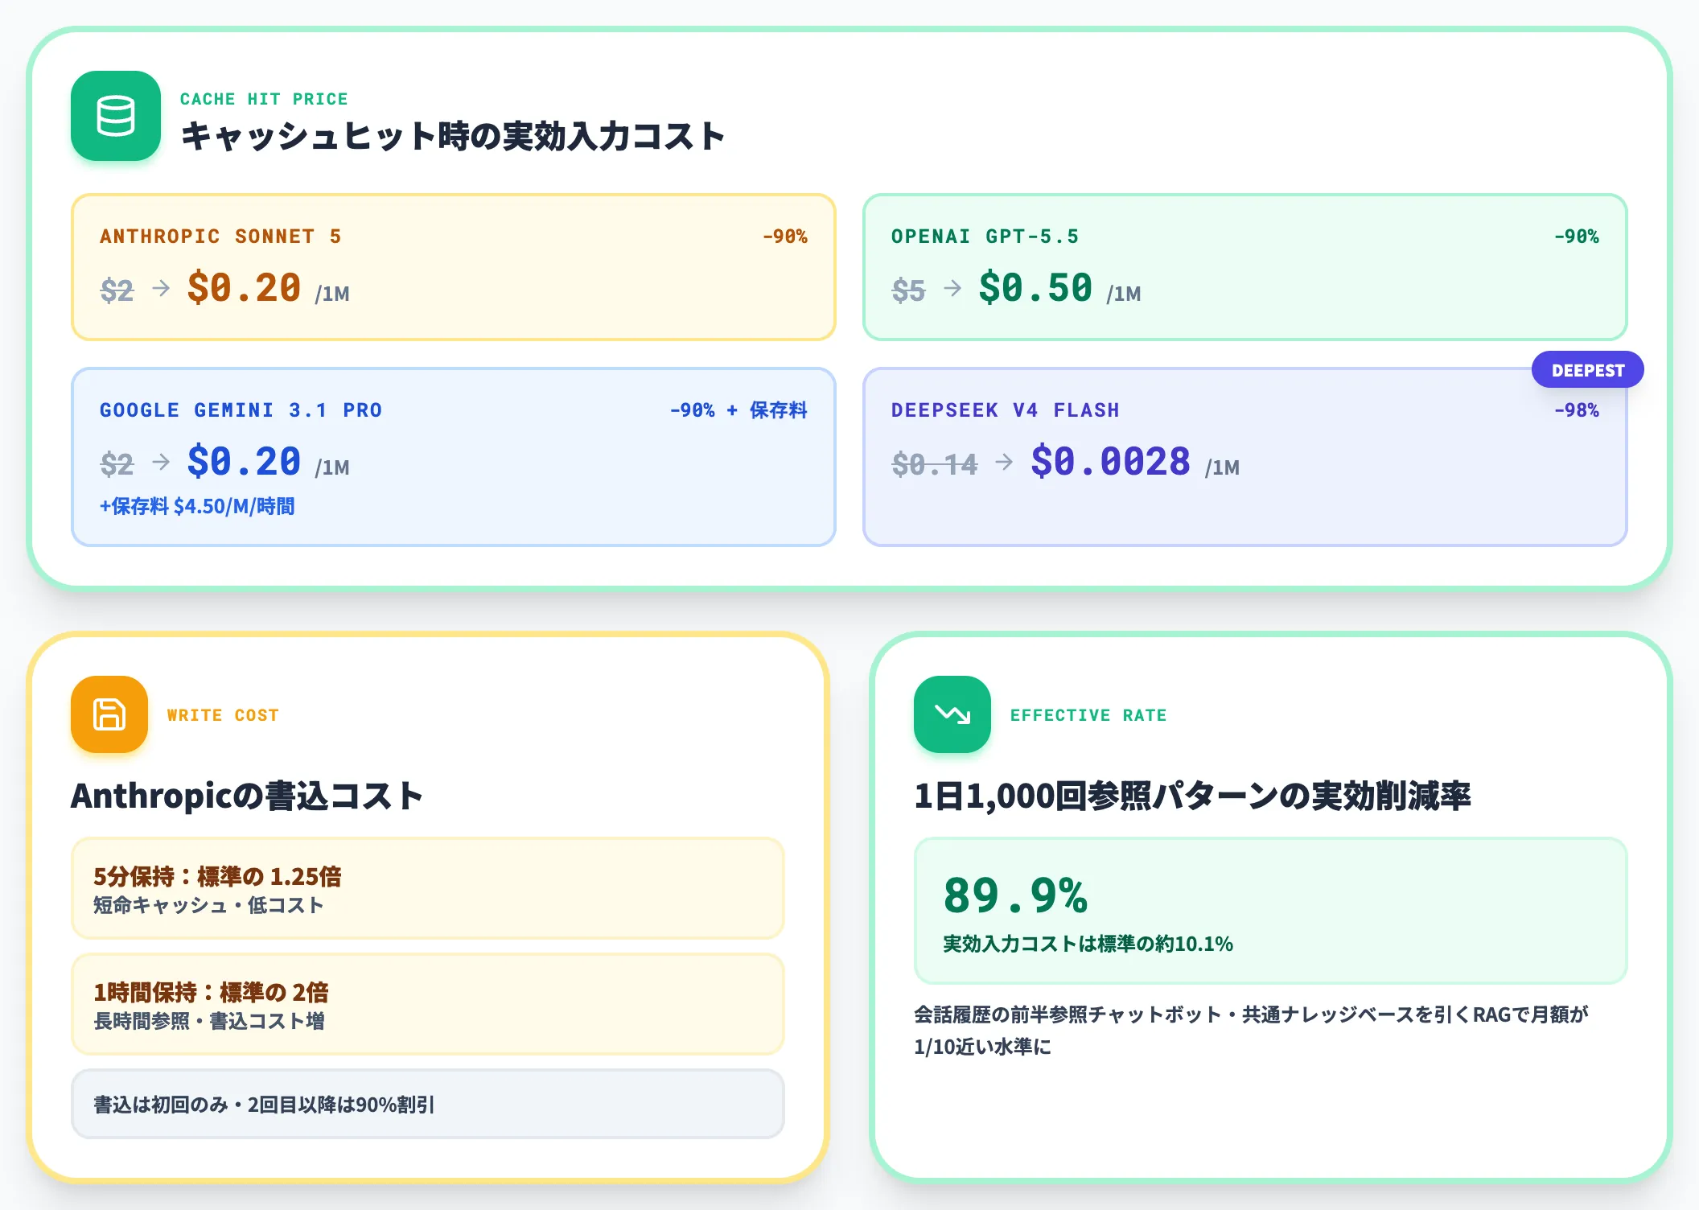This screenshot has height=1210, width=1699.
Task: Click the 短命キャッシュ・低コスト subtitle
Action: pyautogui.click(x=208, y=905)
